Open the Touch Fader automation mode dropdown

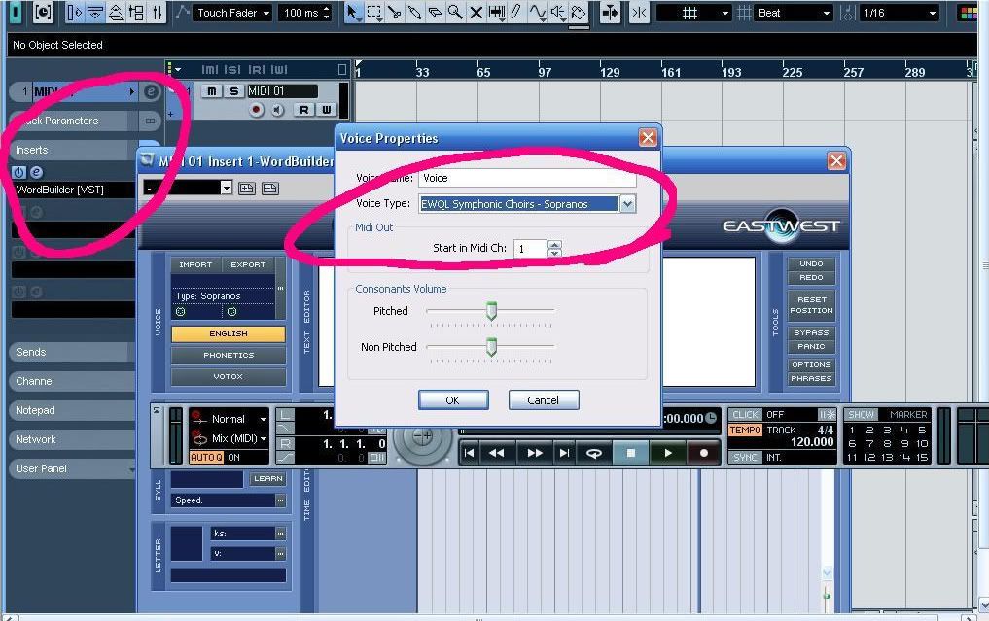[232, 13]
